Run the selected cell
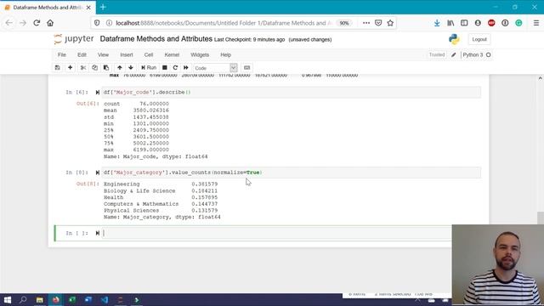Viewport: 544px width, 306px height. [149, 68]
